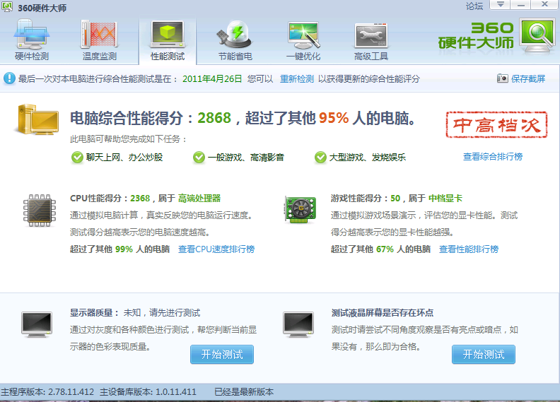
Task: Switch to the 高级工具 tab label
Action: tap(371, 57)
